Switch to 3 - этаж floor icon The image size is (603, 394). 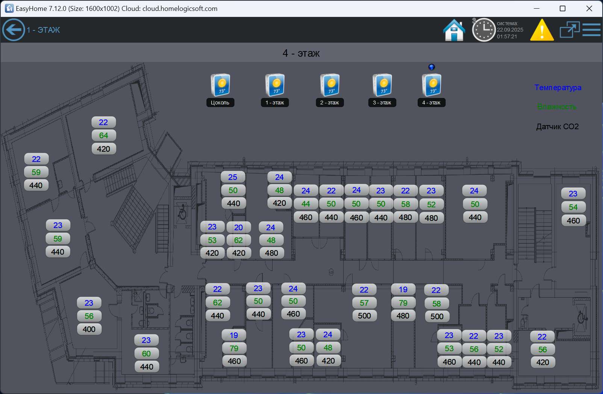coord(382,85)
